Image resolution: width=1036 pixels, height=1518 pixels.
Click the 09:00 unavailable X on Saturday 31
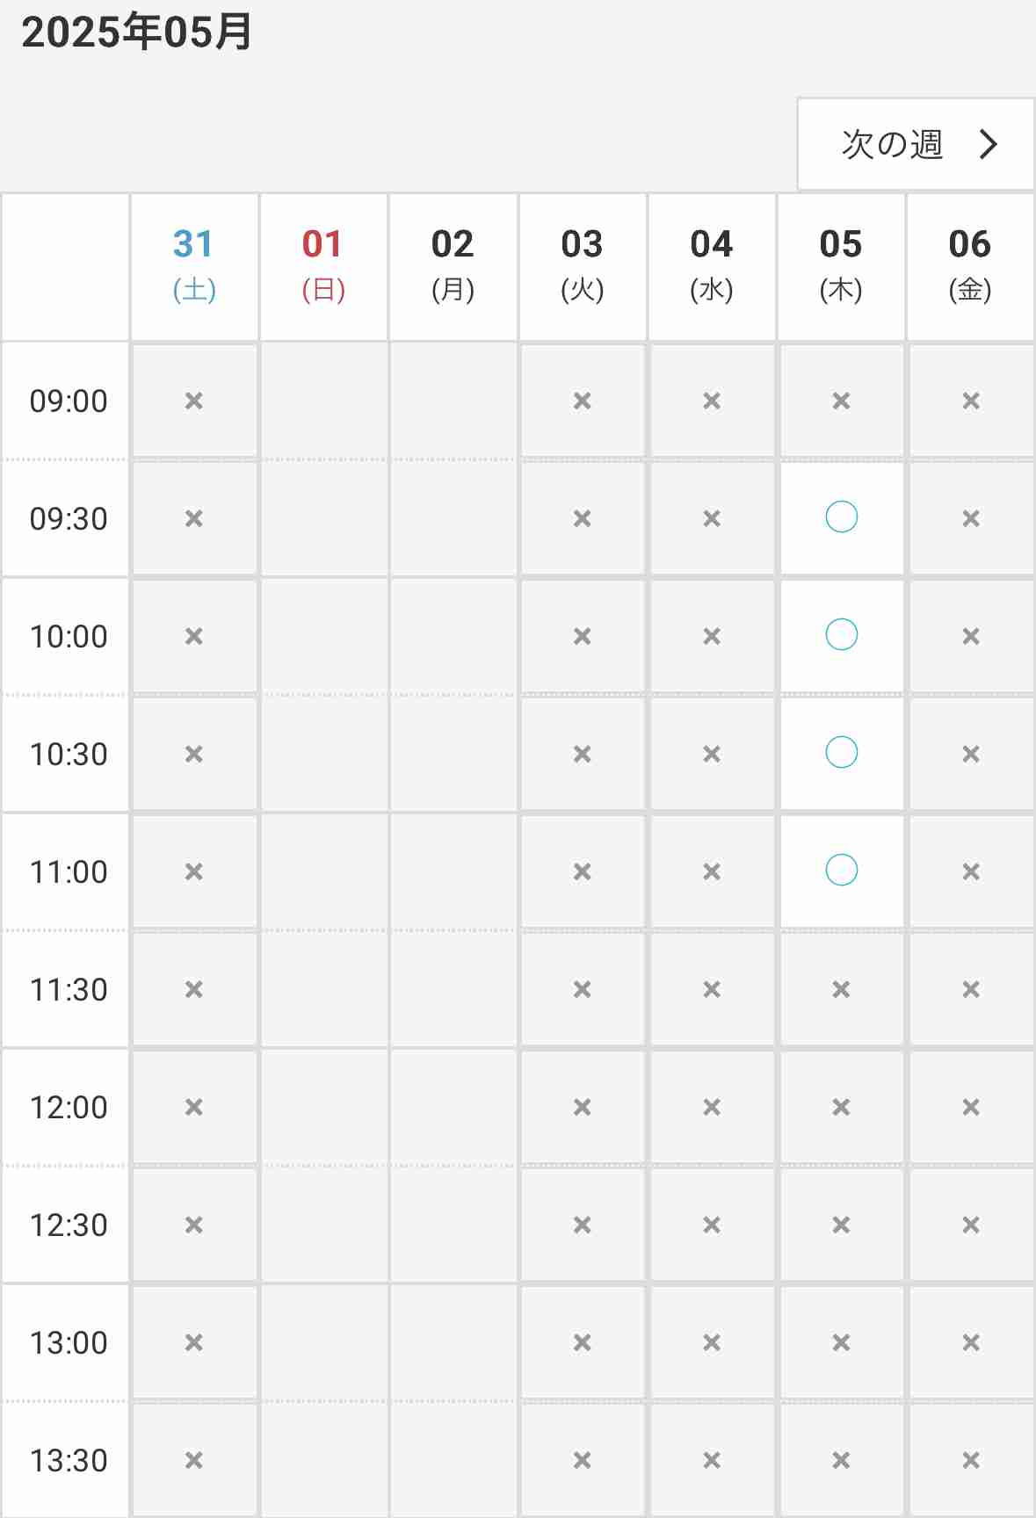[x=194, y=401]
